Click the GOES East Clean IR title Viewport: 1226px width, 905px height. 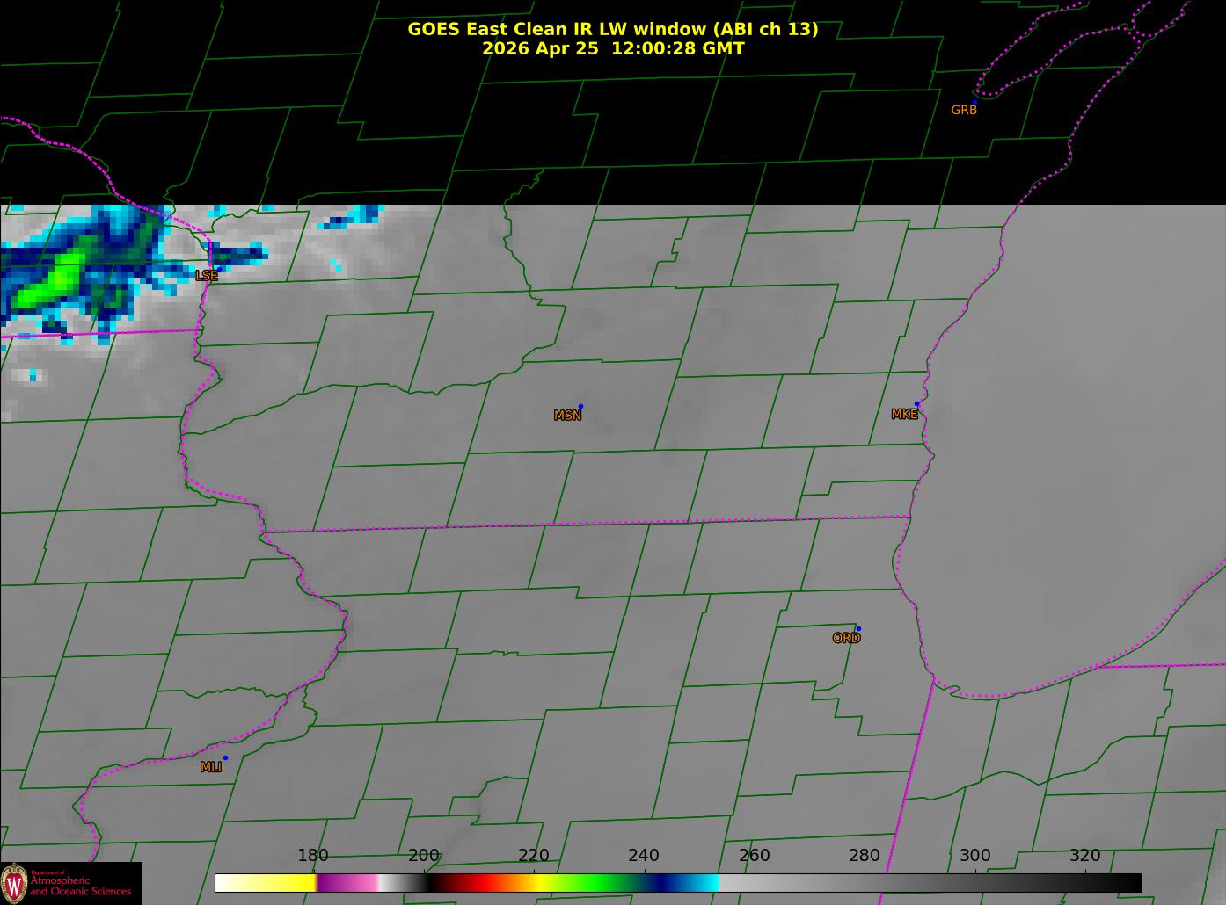click(x=612, y=29)
